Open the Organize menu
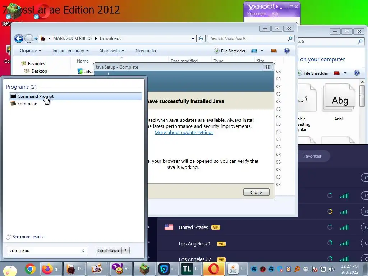This screenshot has width=368, height=276. tap(31, 51)
